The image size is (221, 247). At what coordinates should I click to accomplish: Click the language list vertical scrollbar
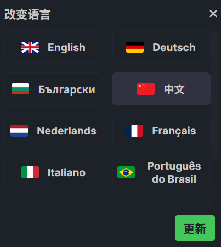(x=214, y=95)
